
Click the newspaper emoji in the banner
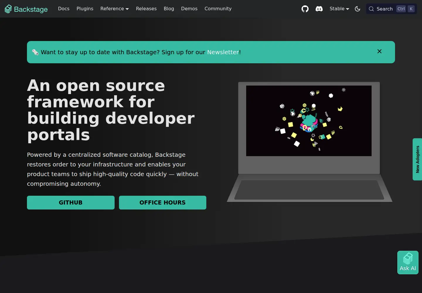[x=35, y=52]
